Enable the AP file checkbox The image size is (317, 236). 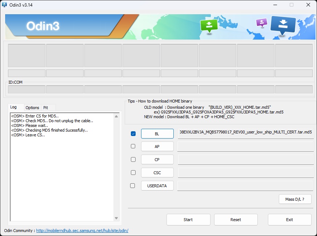[133, 146]
